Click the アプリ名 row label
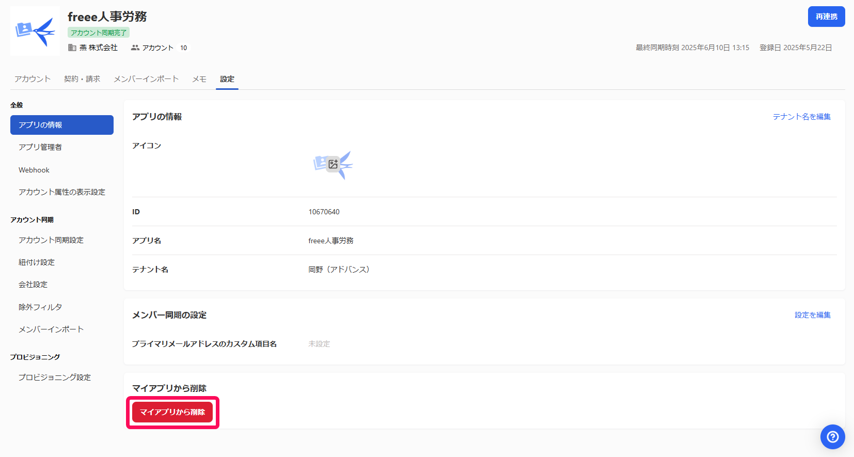Viewport: 854px width, 457px height. 147,241
